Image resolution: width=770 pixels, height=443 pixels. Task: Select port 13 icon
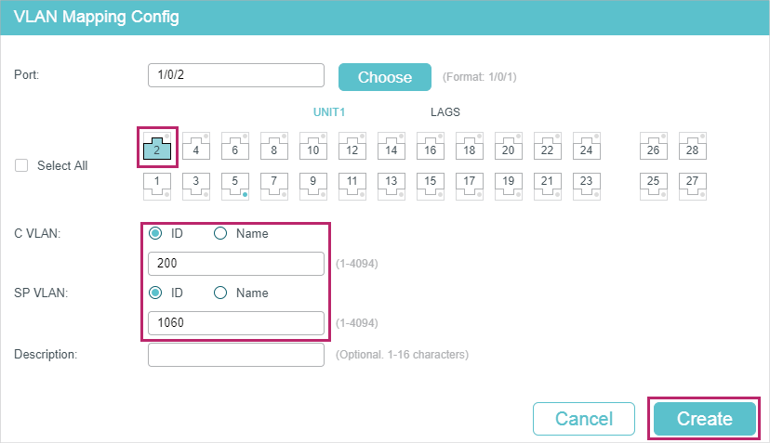(x=391, y=186)
